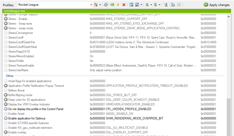Click gear icon beside Deep color for 3D applications
This screenshot has height=136, width=234.
pos(6,100)
